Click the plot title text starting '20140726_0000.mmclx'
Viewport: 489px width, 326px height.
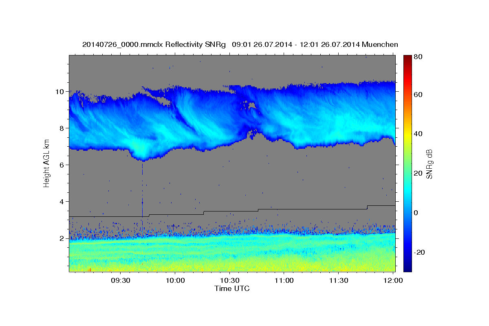pos(240,44)
